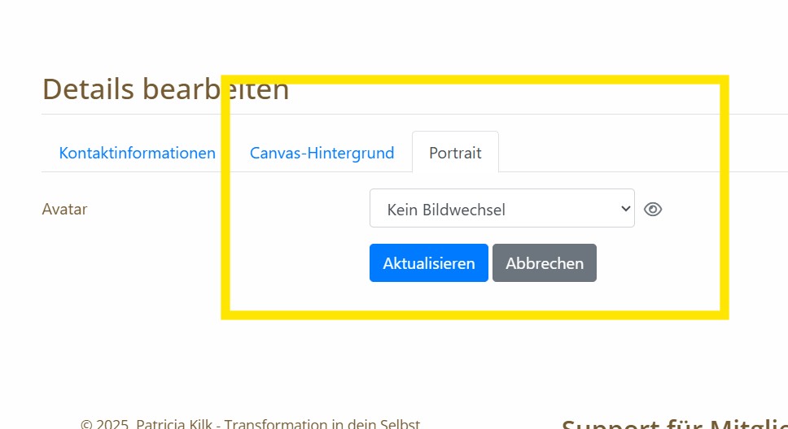Click the Details bearbeiten heading
The height and width of the screenshot is (429, 788).
click(x=165, y=89)
